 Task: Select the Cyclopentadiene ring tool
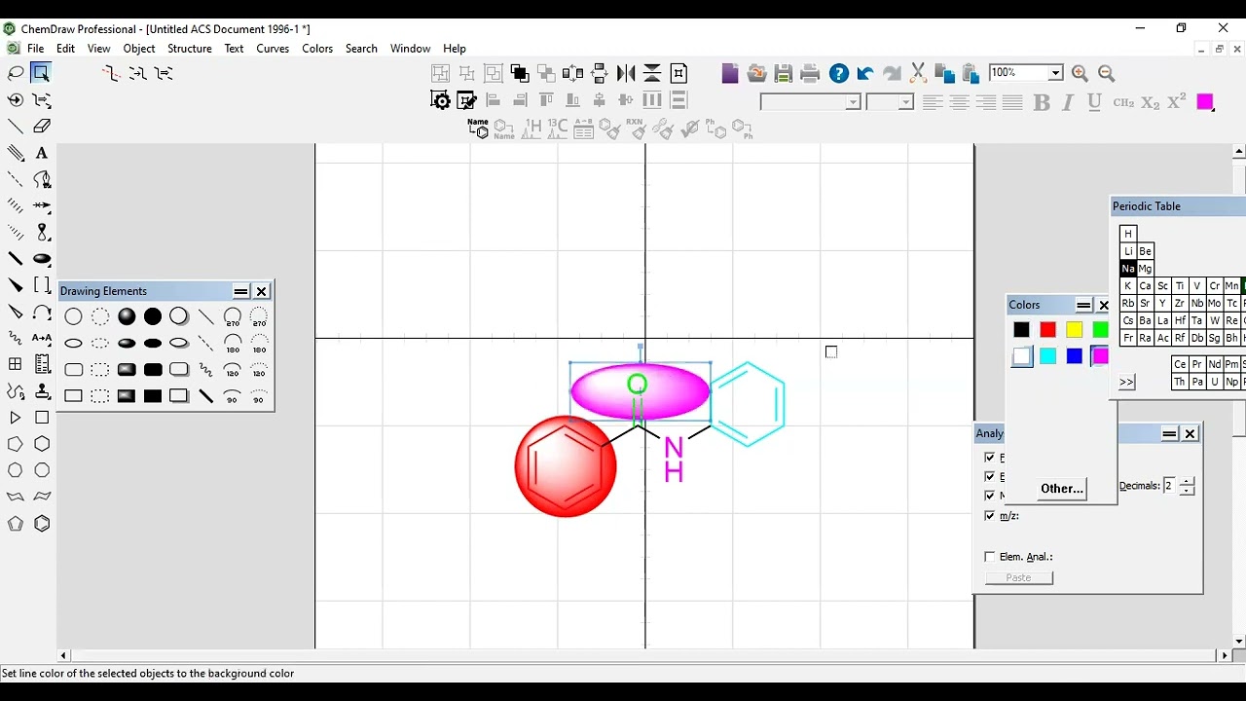[x=16, y=523]
